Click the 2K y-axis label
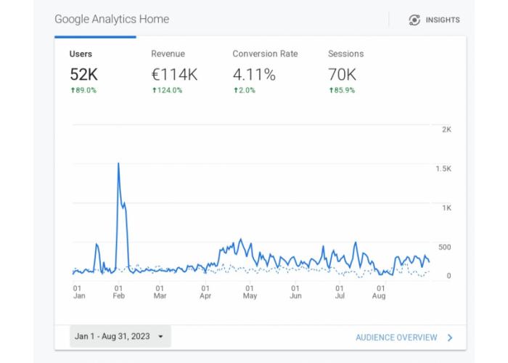The height and width of the screenshot is (363, 508). coord(446,130)
